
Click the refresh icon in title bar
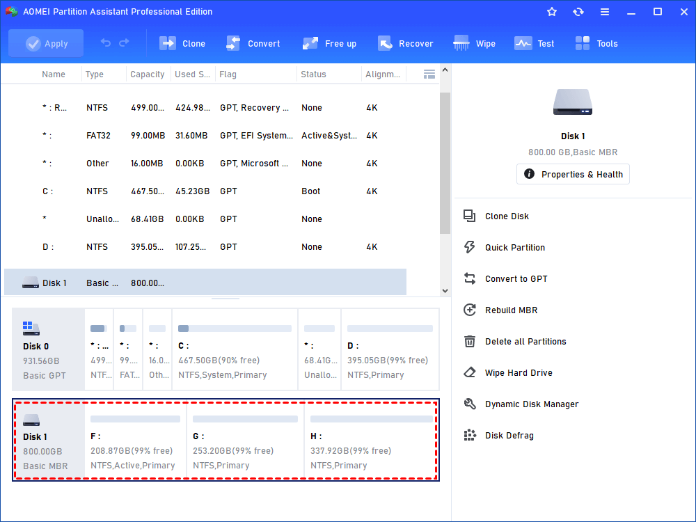tap(578, 12)
